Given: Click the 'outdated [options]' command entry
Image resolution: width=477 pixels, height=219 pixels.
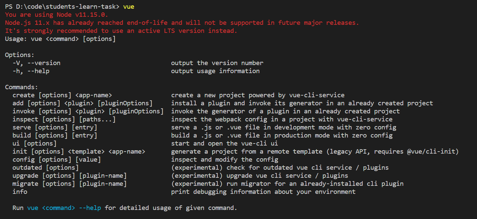Looking at the screenshot, I should pyautogui.click(x=46, y=168).
